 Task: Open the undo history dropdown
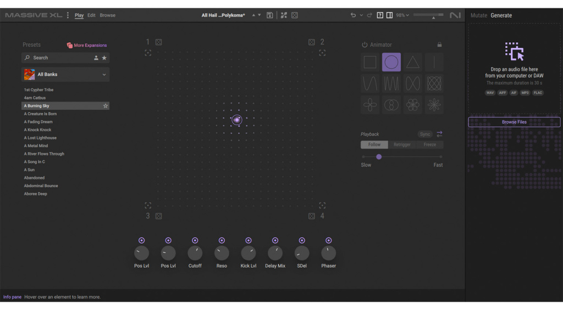click(x=361, y=15)
